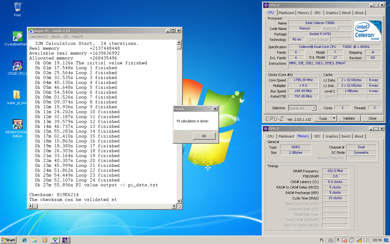Open the Start menu
This screenshot has height=244, width=390.
click(9, 240)
